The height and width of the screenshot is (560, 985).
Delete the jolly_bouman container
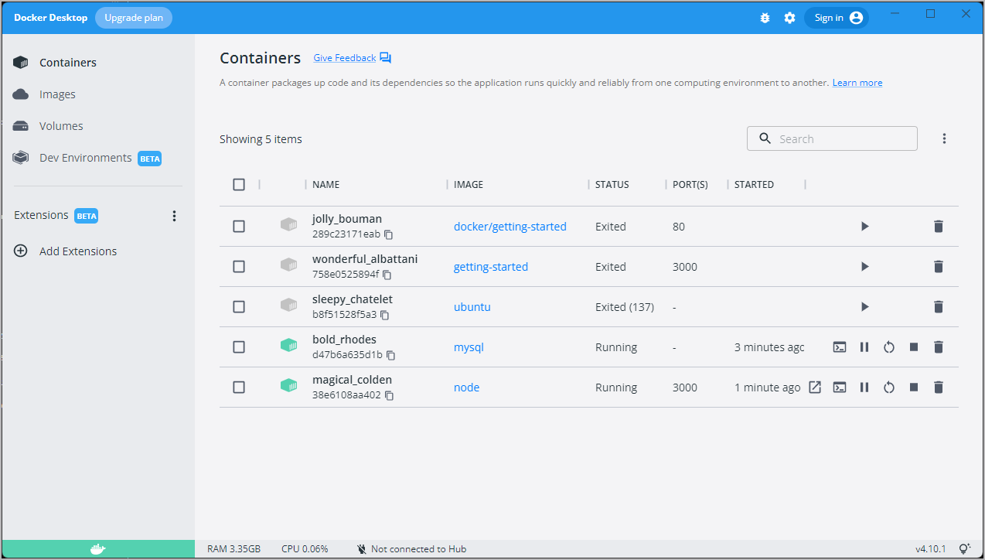coord(939,227)
